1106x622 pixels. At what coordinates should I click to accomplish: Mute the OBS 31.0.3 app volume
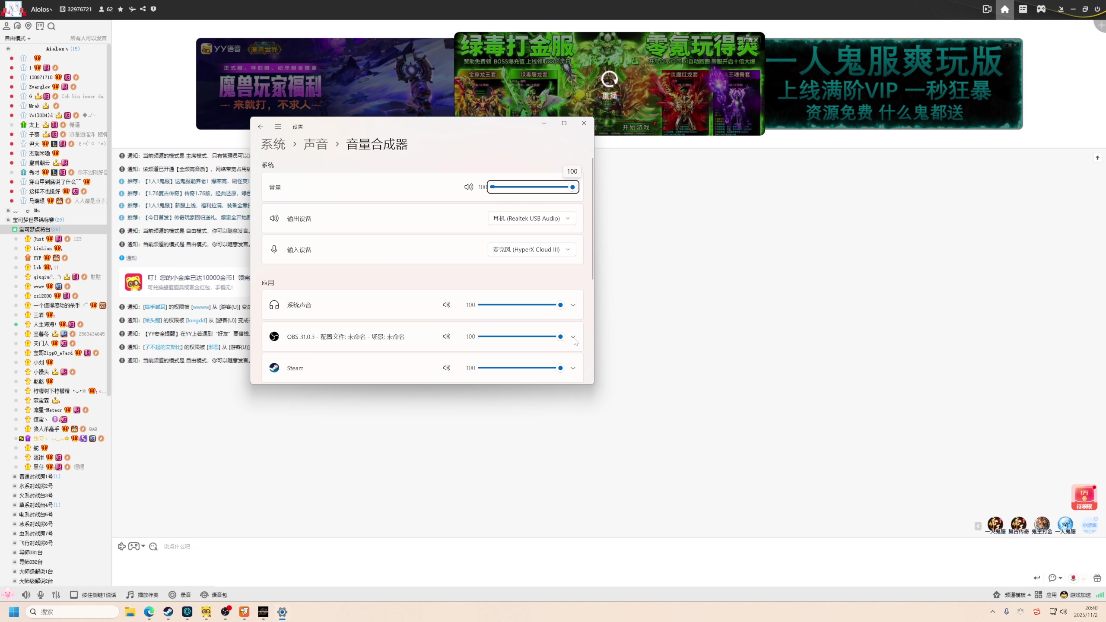447,336
